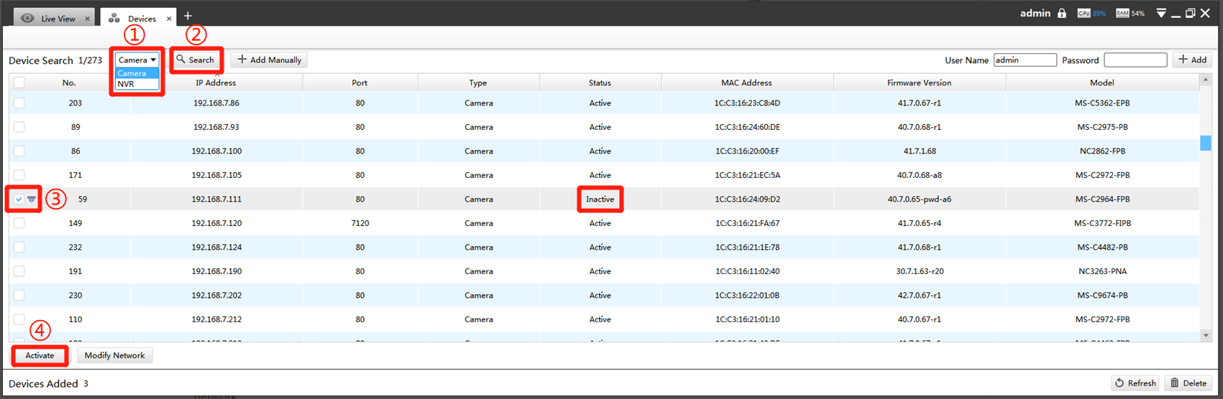This screenshot has width=1223, height=399.
Task: Click port value 7120
Action: pos(360,223)
